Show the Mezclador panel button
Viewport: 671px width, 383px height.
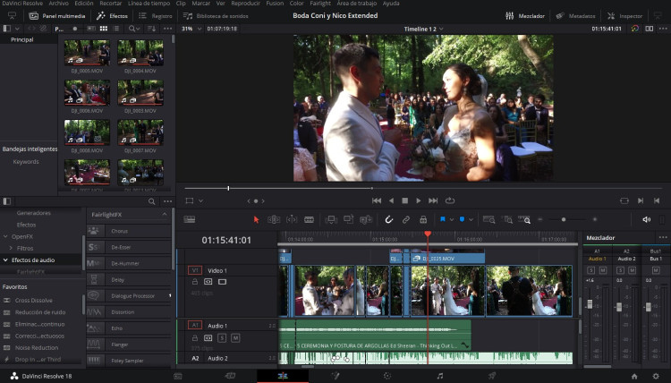[x=525, y=16]
